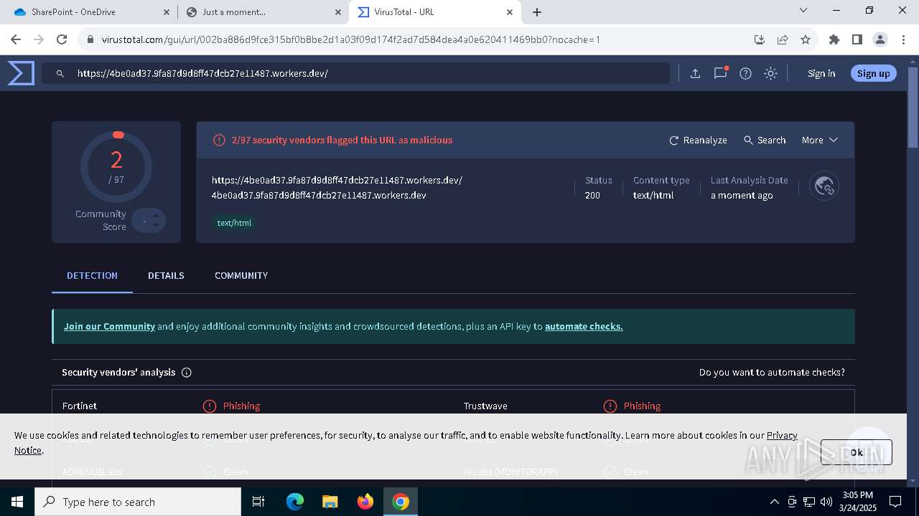This screenshot has width=919, height=516.
Task: Click the globe link icon in the URL summary
Action: (x=824, y=186)
